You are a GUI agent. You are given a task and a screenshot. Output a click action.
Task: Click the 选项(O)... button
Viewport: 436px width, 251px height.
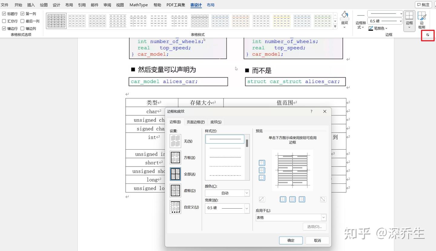click(315, 226)
